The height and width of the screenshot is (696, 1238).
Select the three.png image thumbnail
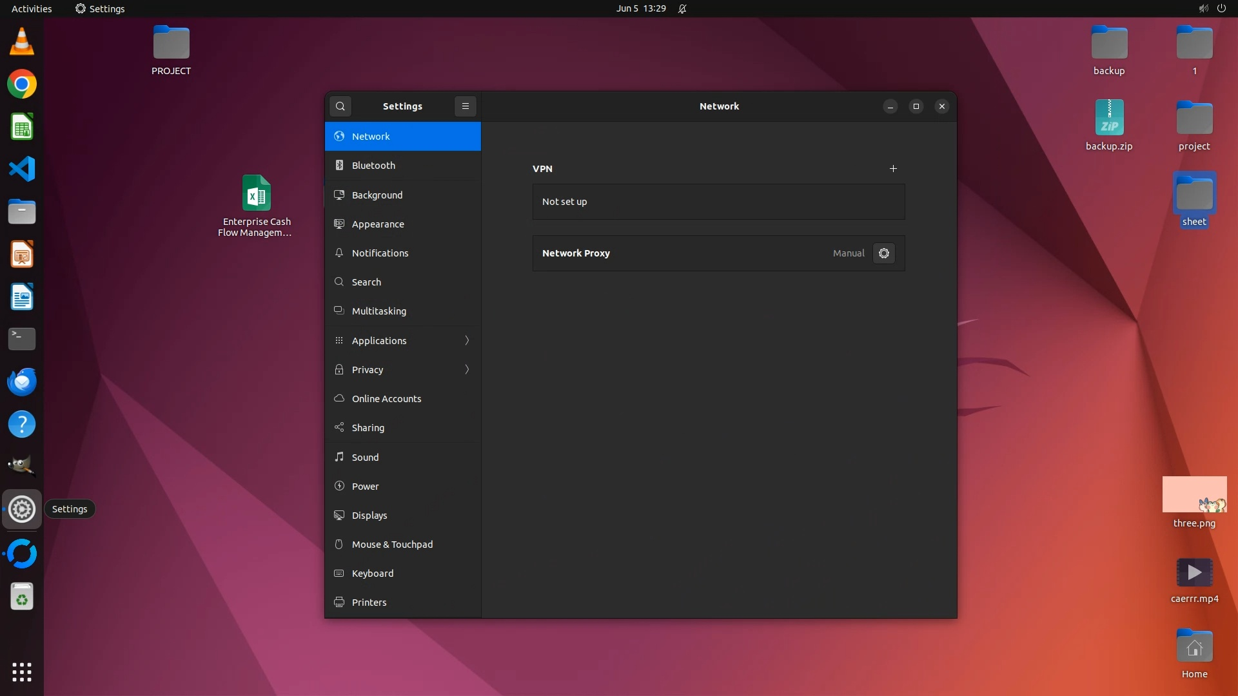pyautogui.click(x=1194, y=495)
